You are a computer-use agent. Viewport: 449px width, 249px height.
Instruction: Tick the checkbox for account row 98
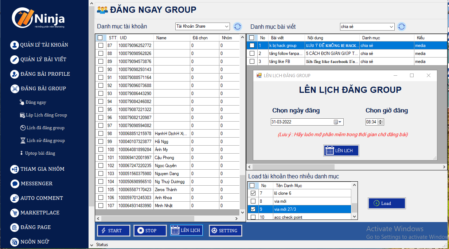click(101, 134)
